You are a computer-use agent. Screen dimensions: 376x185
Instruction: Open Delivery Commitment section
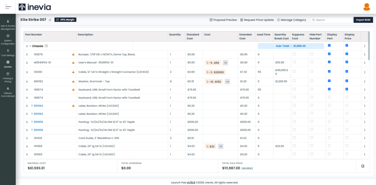click(x=8, y=92)
